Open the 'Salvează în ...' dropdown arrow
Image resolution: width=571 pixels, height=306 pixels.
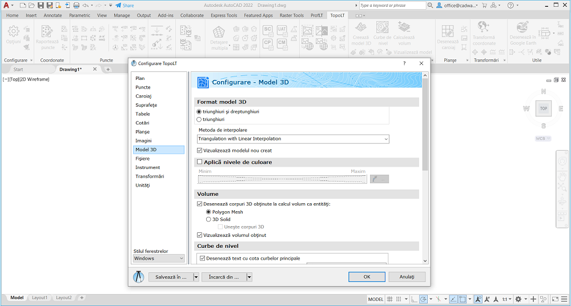point(196,277)
